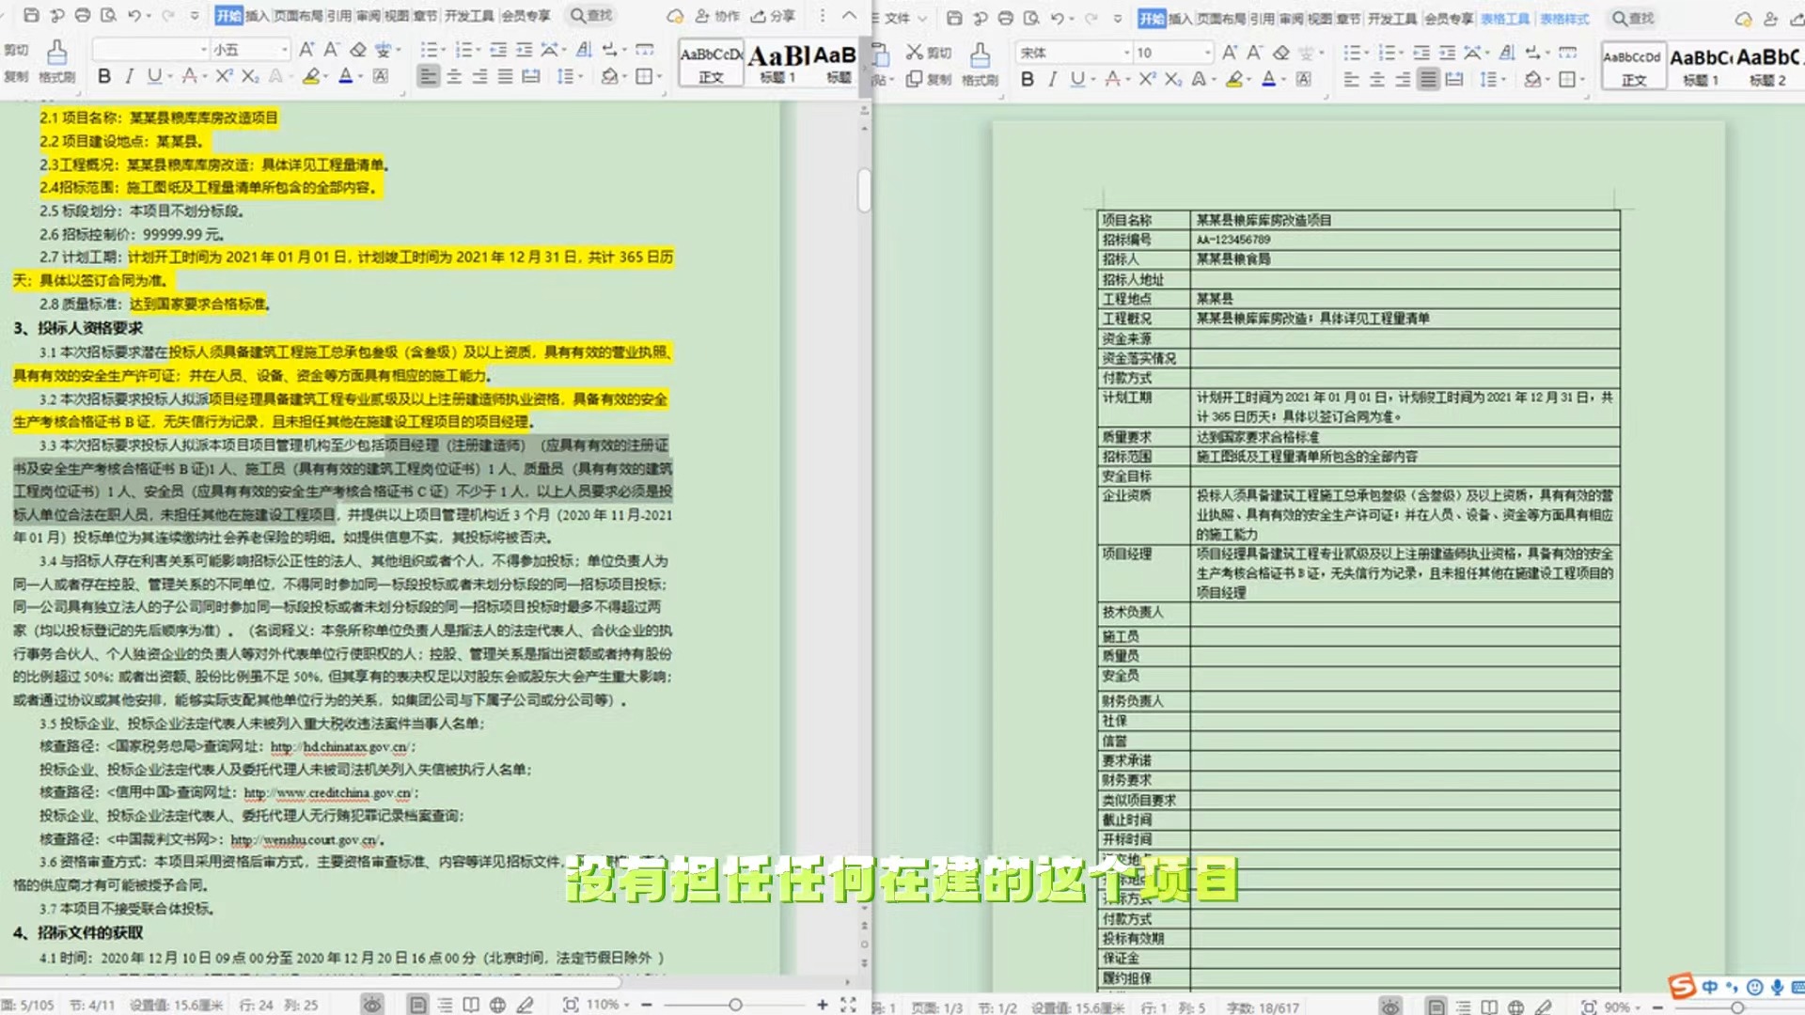Screen dimensions: 1805x1015
Task: Select 表格样式 tab in right window
Action: tap(1564, 18)
